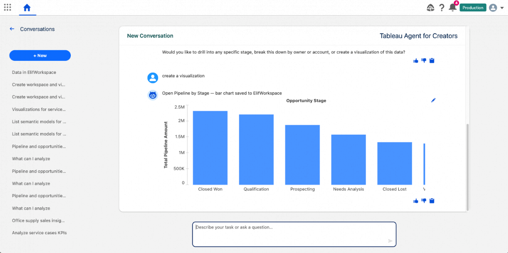Open the app launcher grid icon

tap(7, 7)
